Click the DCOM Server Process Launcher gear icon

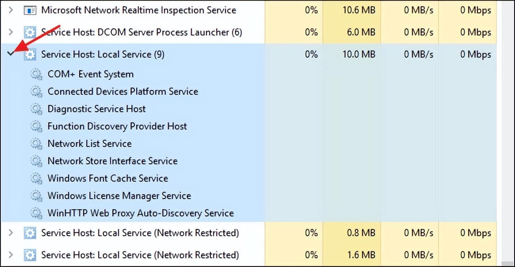pos(30,32)
